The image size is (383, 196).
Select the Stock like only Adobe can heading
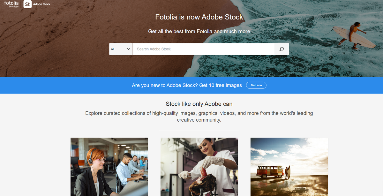(199, 104)
